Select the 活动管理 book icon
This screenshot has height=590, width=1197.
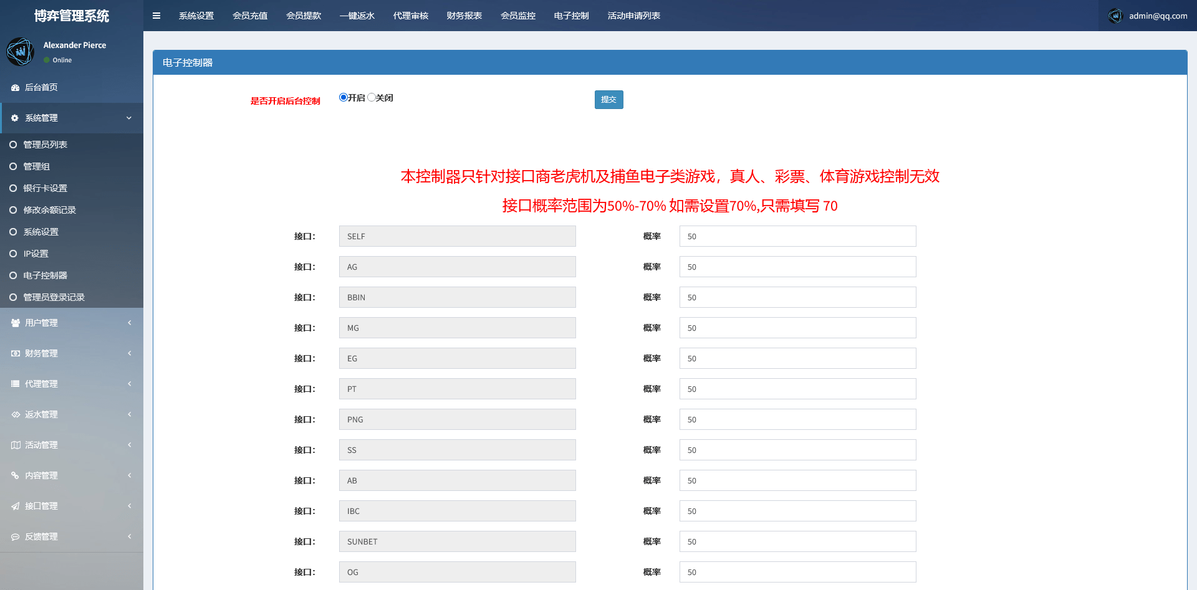(15, 445)
